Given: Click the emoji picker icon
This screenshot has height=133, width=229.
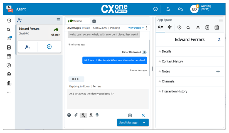Looking at the screenshot, I should click(69, 115).
